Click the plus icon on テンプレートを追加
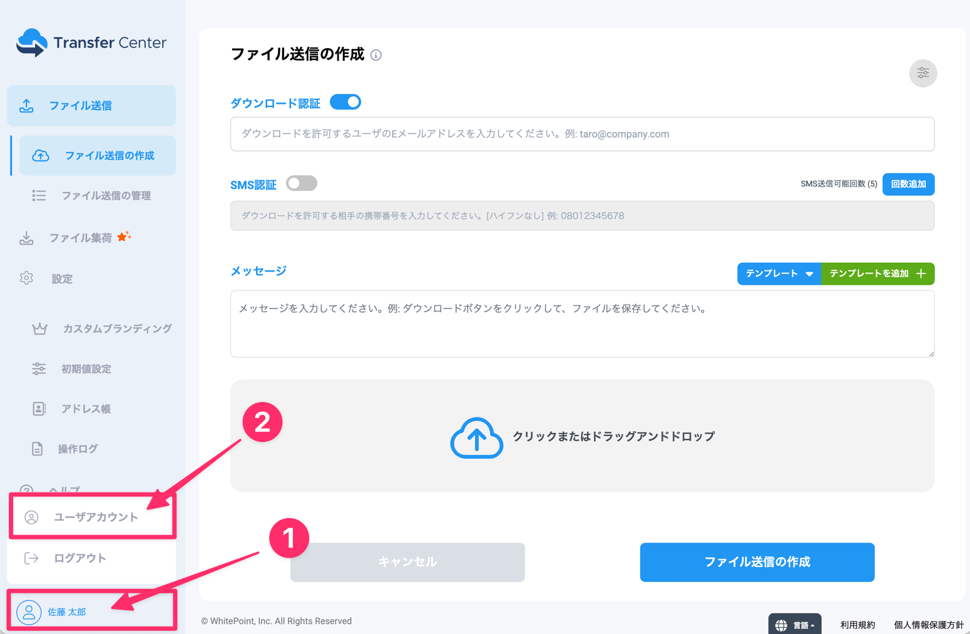 (x=921, y=274)
